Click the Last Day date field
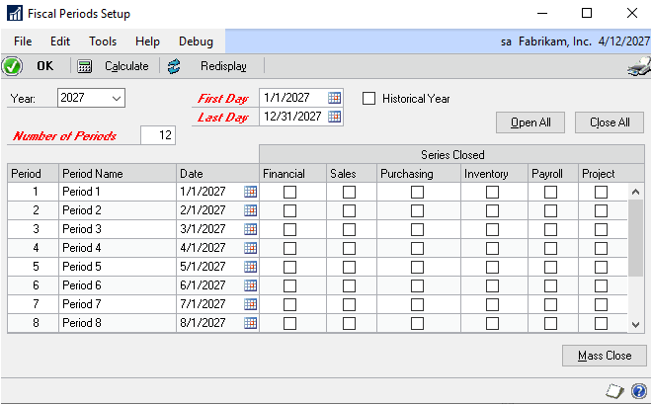652x405 pixels. point(293,117)
